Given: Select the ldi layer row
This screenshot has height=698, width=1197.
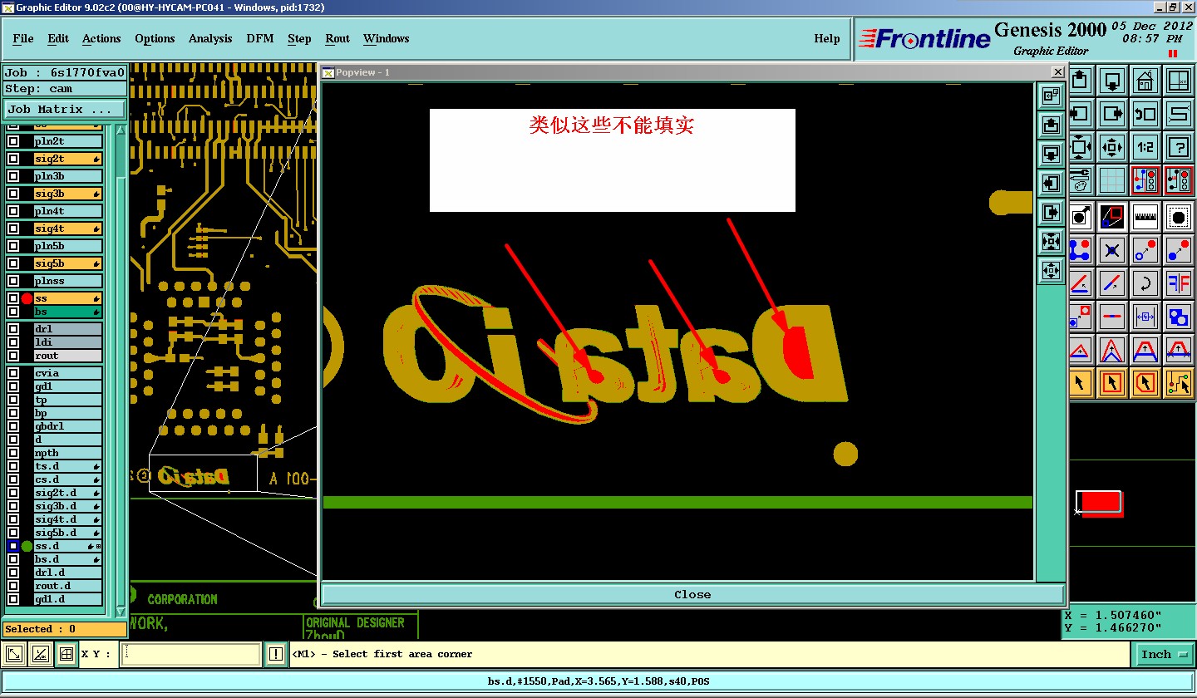Looking at the screenshot, I should [67, 342].
